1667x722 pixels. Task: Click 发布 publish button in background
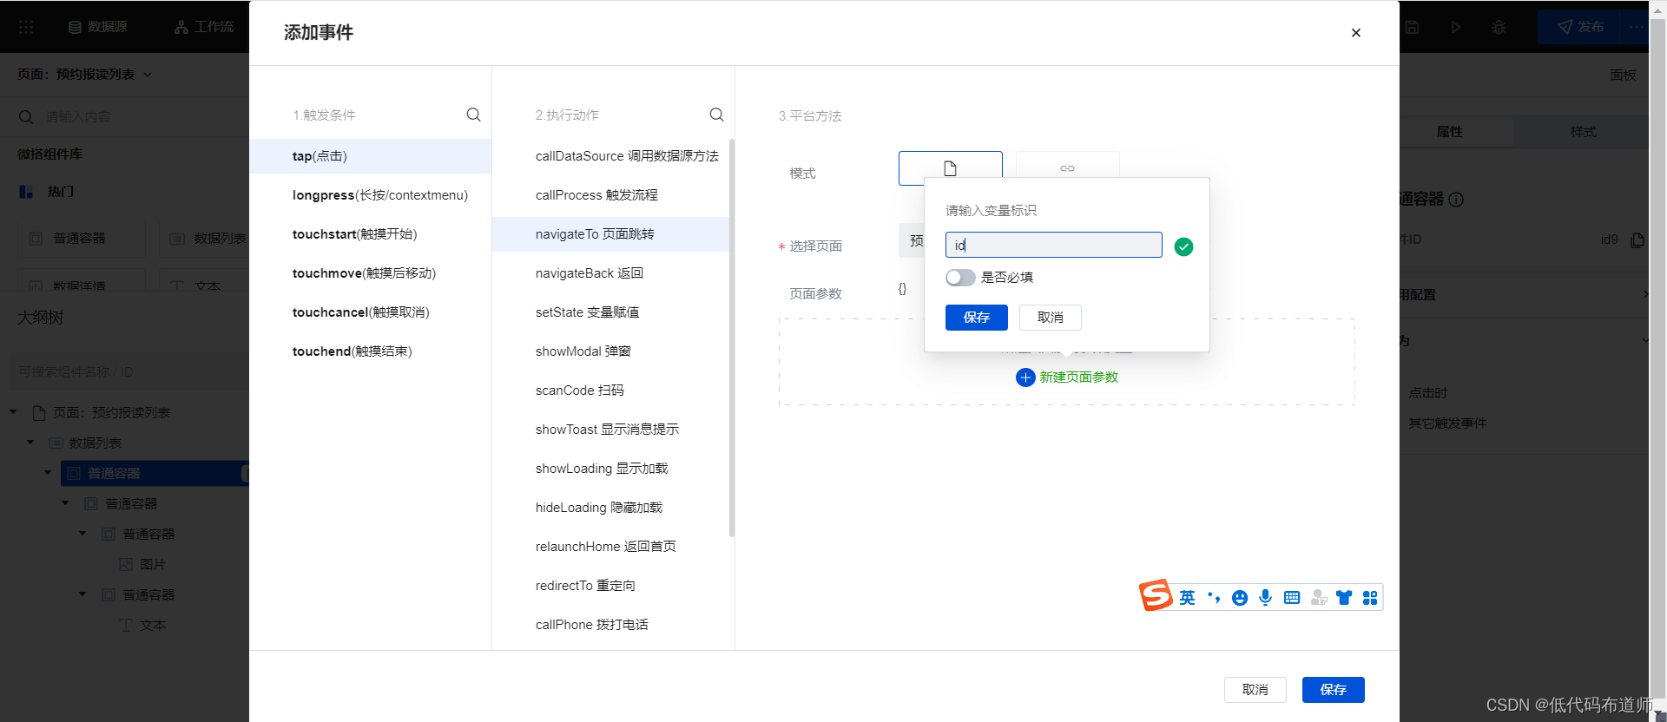click(1580, 27)
